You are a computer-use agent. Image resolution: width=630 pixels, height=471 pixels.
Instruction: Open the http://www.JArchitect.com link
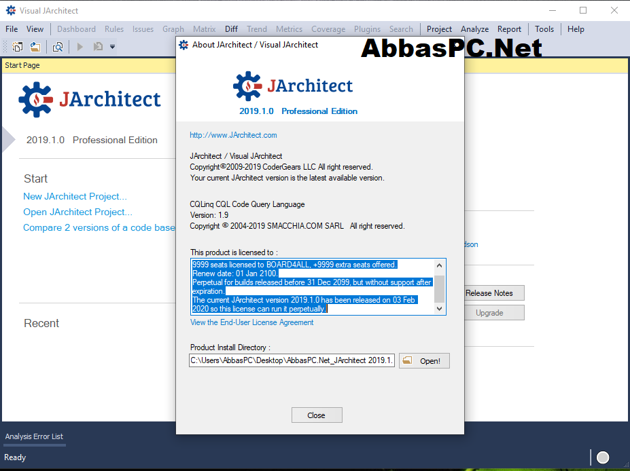(x=233, y=135)
